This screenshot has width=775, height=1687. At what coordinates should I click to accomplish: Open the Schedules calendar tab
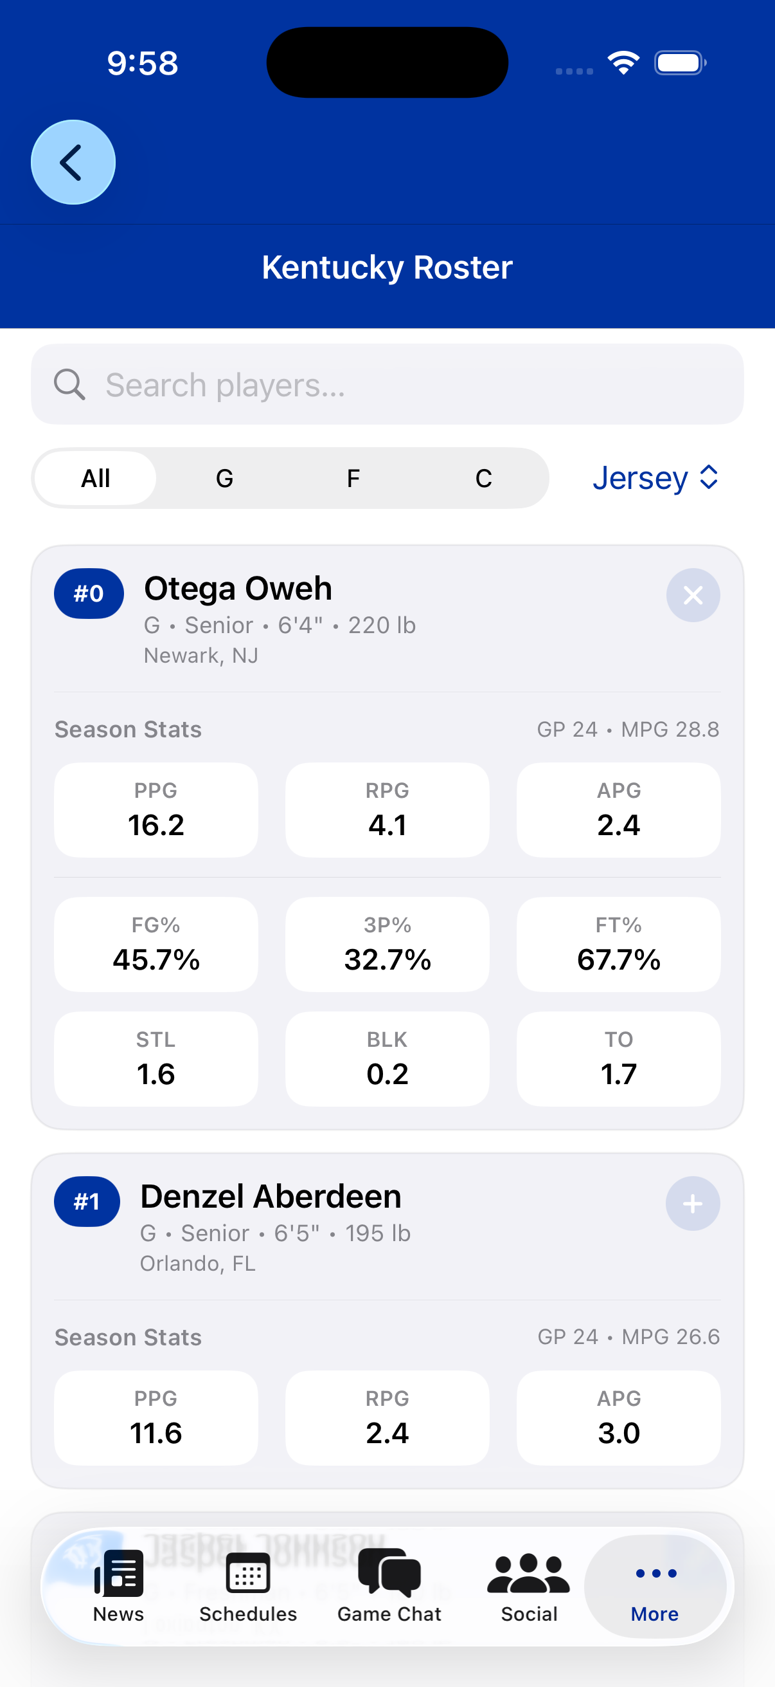point(248,1586)
